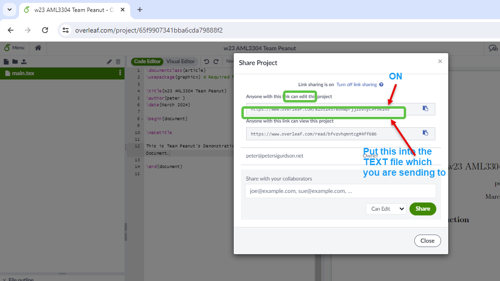Click the browser address bar URL

coord(148,30)
